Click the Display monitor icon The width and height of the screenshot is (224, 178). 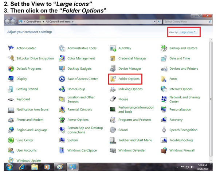coord(11,79)
